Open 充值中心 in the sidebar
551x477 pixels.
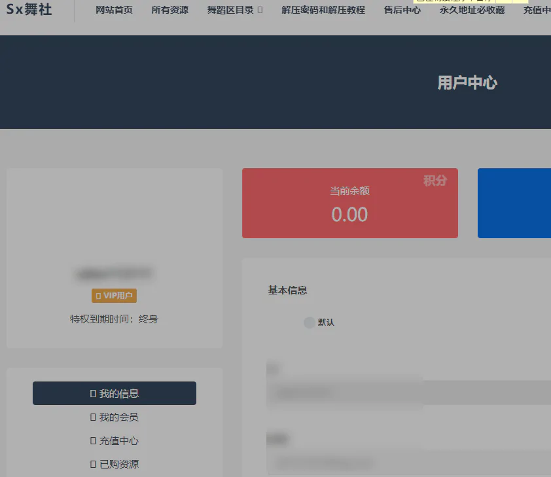click(115, 440)
